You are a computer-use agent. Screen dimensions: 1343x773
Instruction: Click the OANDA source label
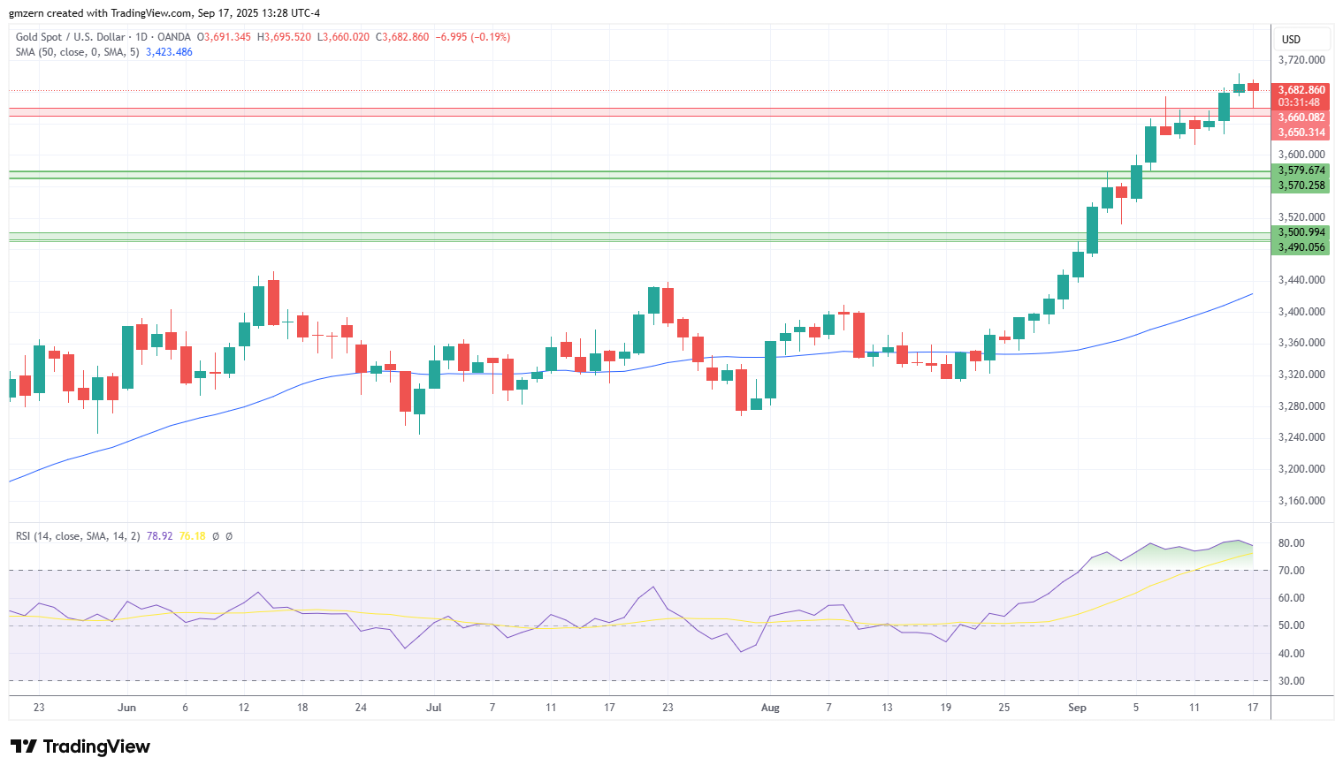point(174,37)
